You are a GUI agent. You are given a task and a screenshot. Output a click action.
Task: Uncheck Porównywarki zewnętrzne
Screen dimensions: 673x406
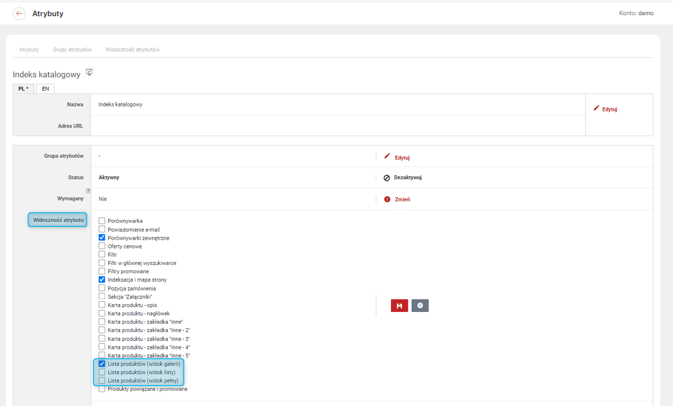pos(102,238)
